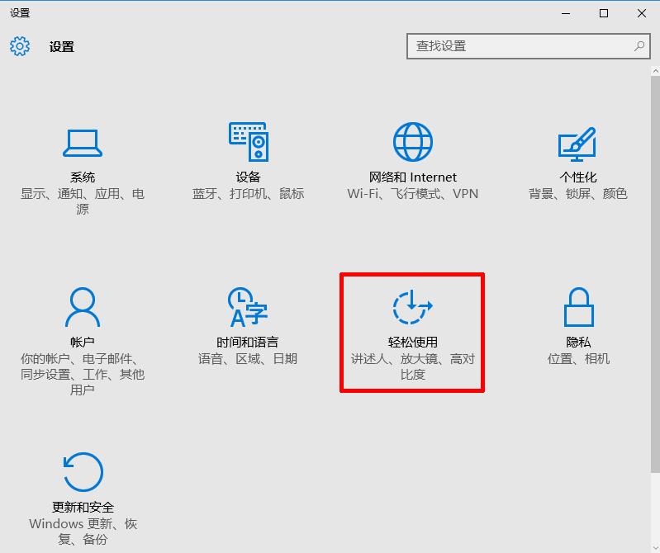
Task: Click the 帐户 description text
Action: point(83,374)
